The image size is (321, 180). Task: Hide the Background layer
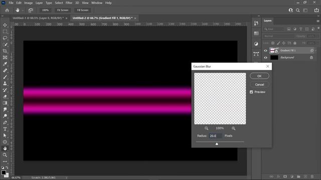click(x=265, y=58)
